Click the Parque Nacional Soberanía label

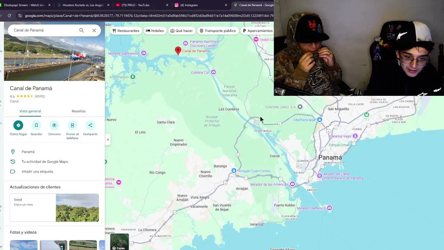tap(229, 91)
